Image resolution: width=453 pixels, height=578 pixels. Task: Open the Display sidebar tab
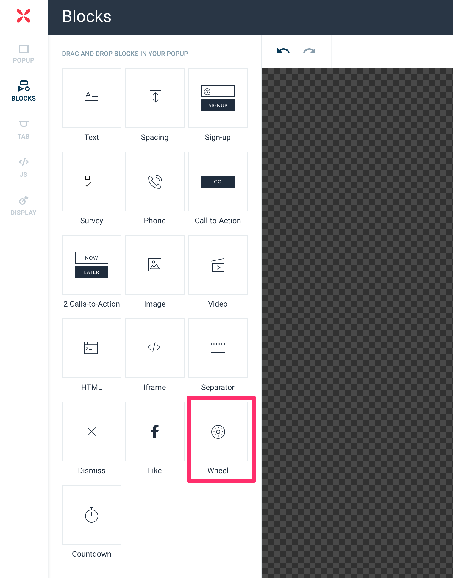[x=24, y=206]
